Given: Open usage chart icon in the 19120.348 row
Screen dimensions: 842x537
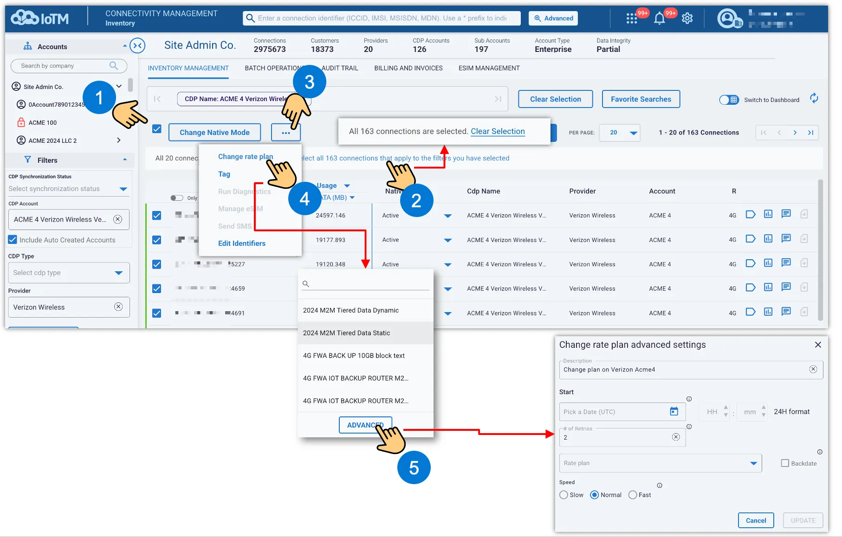Looking at the screenshot, I should [768, 263].
